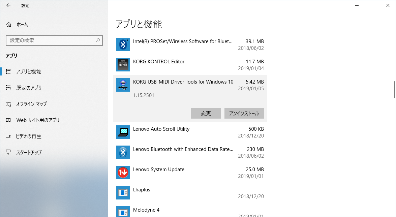The width and height of the screenshot is (396, 217).
Task: Click the 変更 button
Action: coord(206,113)
